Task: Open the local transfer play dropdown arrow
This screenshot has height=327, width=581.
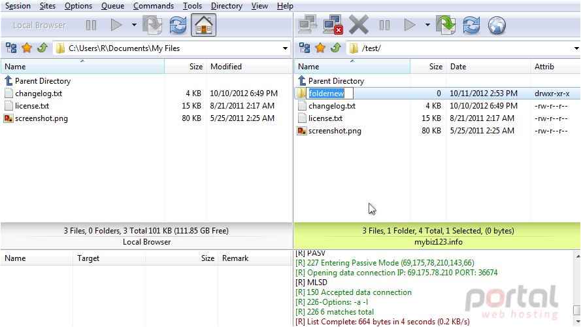Action: pos(134,26)
